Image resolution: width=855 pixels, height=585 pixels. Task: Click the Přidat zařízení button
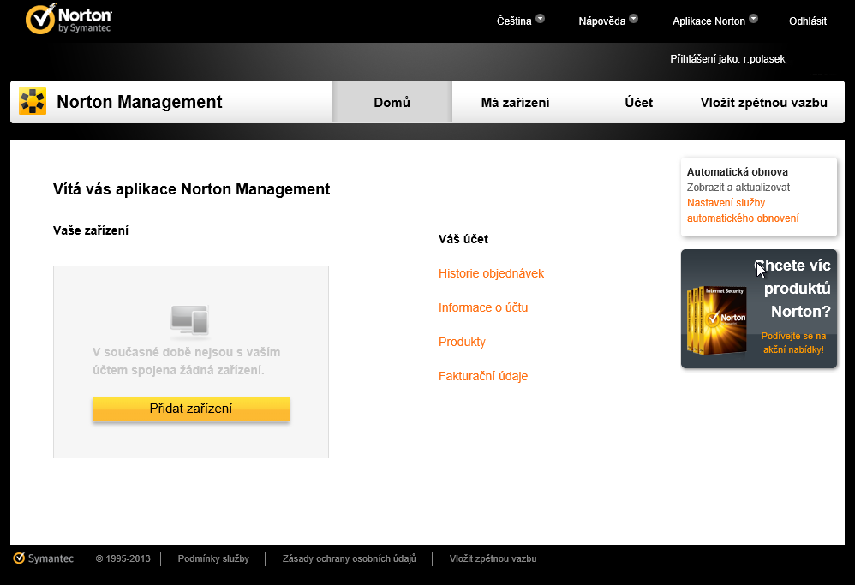click(x=191, y=409)
